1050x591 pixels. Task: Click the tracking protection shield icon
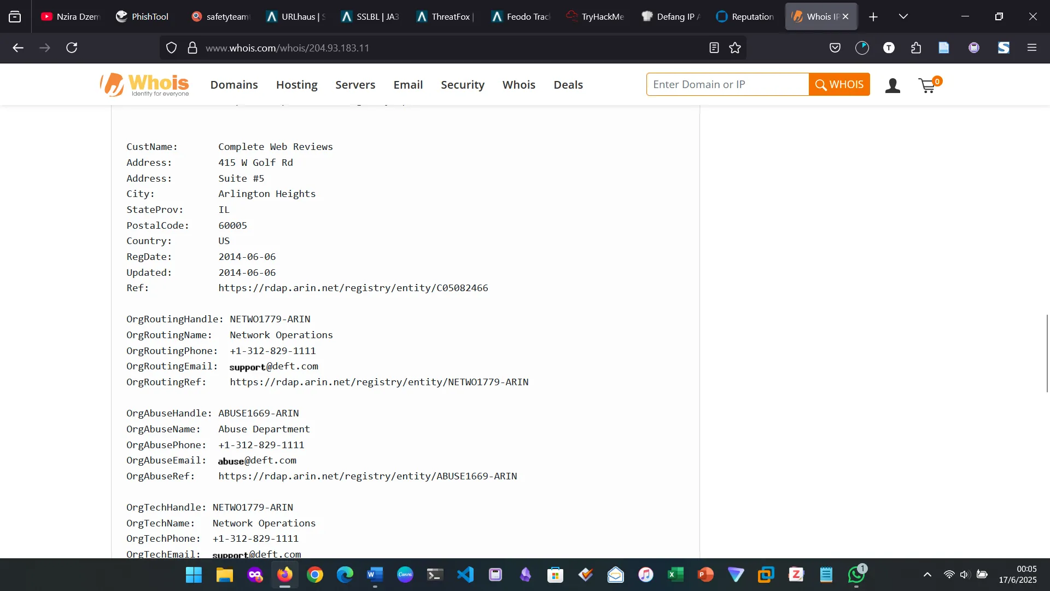click(171, 48)
